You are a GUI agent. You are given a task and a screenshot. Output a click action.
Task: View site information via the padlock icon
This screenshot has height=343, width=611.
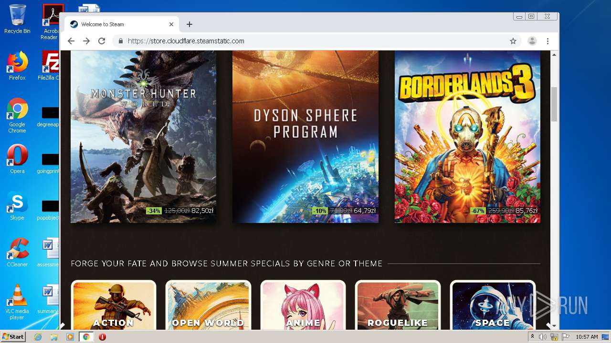[121, 41]
